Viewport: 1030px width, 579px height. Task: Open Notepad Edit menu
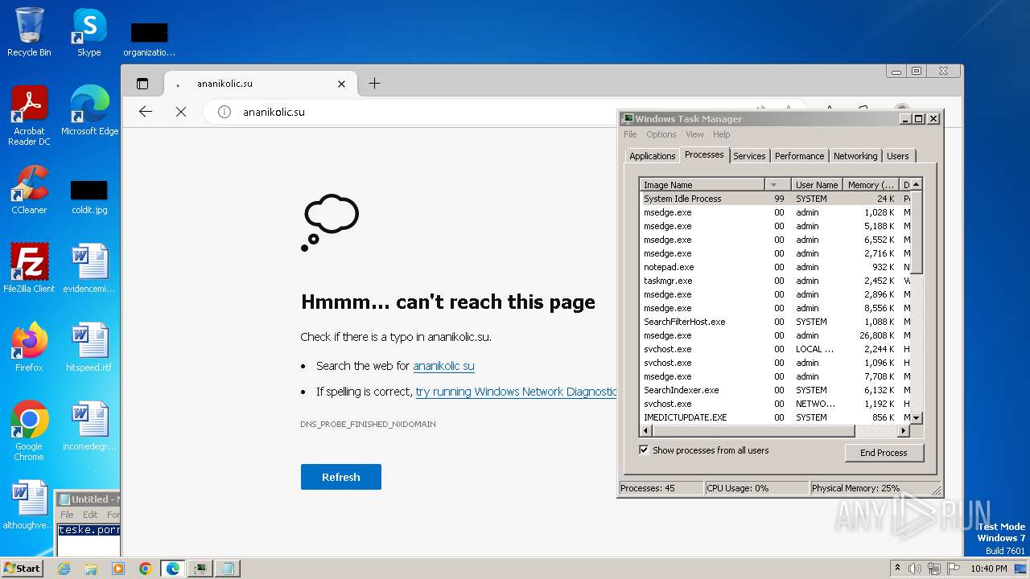pyautogui.click(x=90, y=515)
